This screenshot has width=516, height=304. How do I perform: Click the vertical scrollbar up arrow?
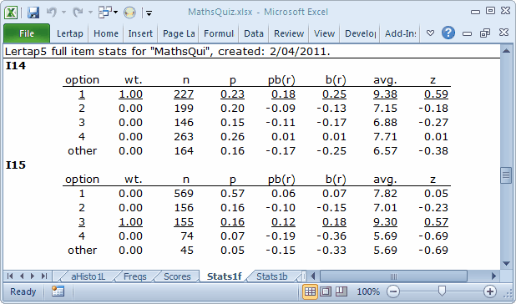pos(506,51)
